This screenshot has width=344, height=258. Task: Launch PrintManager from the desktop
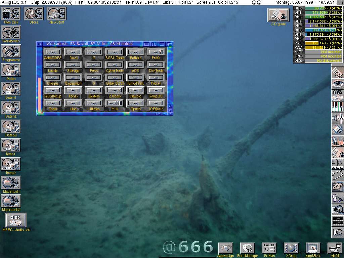click(247, 248)
